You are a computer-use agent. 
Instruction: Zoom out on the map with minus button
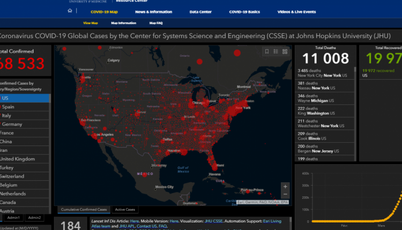[285, 195]
